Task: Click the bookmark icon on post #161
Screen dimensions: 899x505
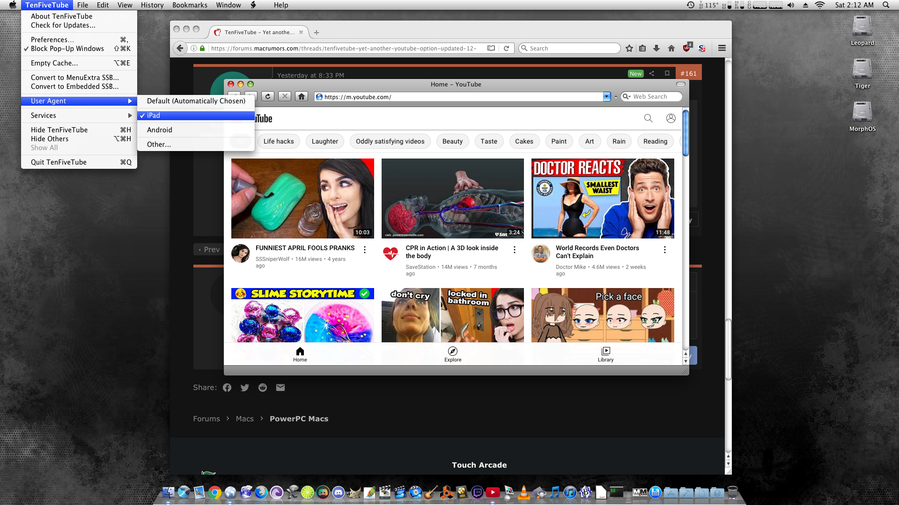Action: 667,73
